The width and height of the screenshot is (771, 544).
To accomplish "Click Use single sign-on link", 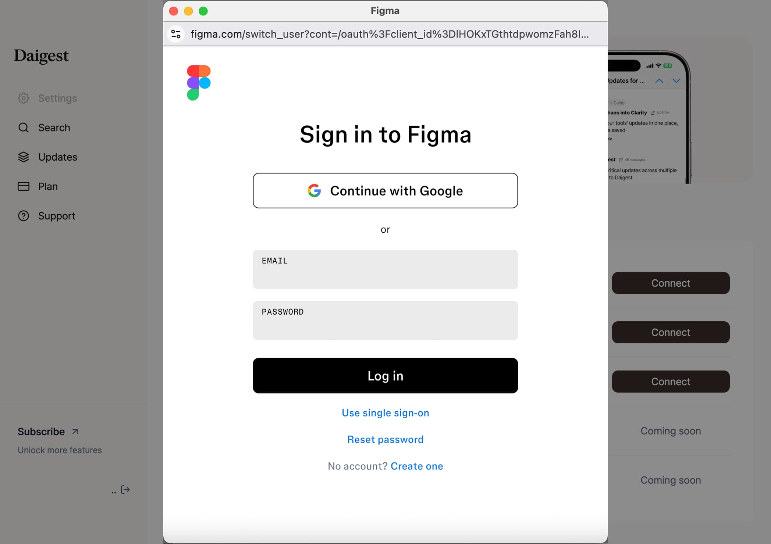I will 385,413.
